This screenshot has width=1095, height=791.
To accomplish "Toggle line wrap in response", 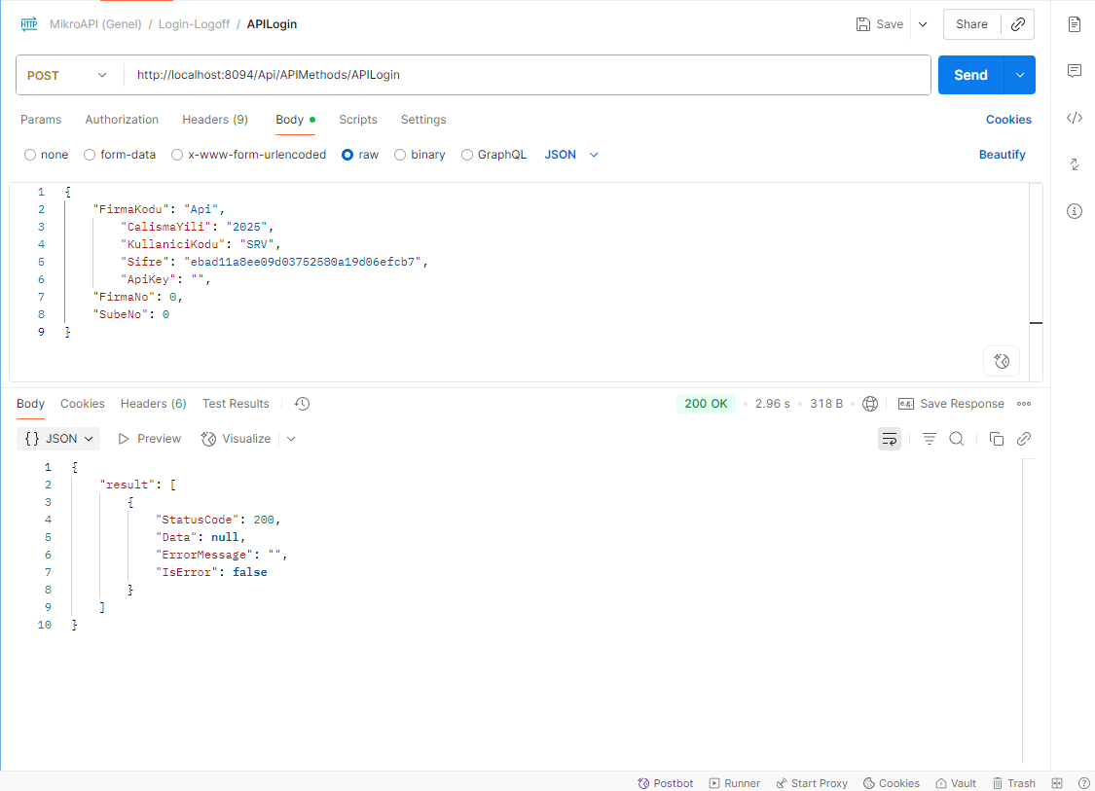I will (889, 439).
